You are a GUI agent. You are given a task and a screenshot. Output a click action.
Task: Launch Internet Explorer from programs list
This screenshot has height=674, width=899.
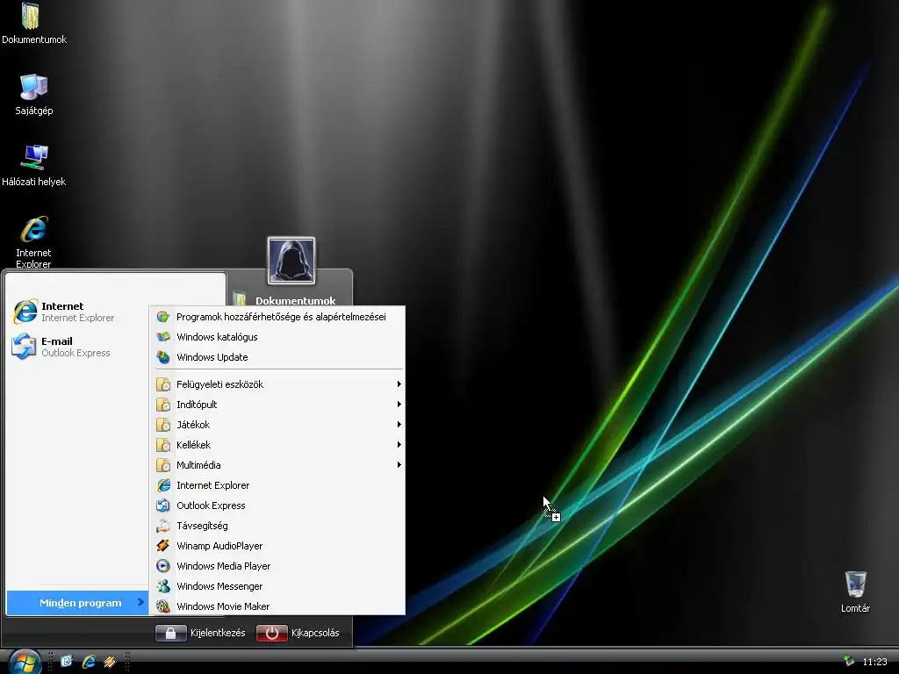click(x=277, y=485)
